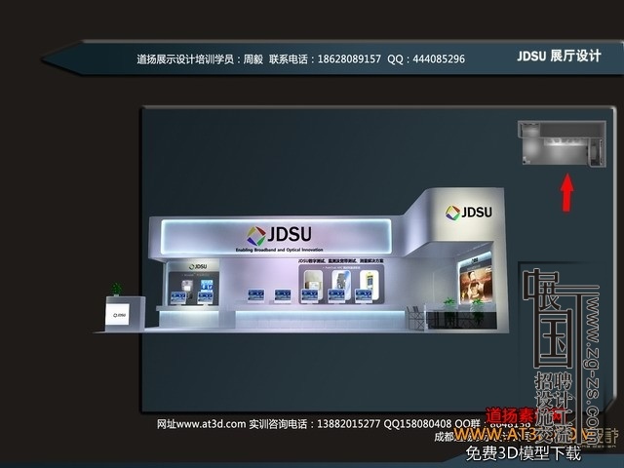624x468 pixels.
Task: Click the QQ number "444085296" in the header
Action: 439,59
